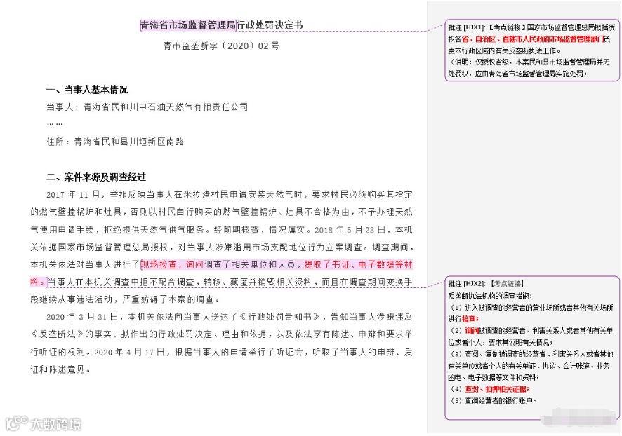The height and width of the screenshot is (436, 622).
Task: Click document number 青市监垄断字〔2020〕02号
Action: [x=221, y=46]
